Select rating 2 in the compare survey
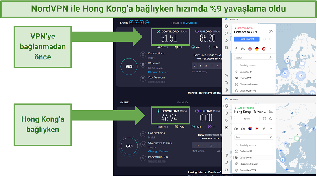 pos(211,145)
